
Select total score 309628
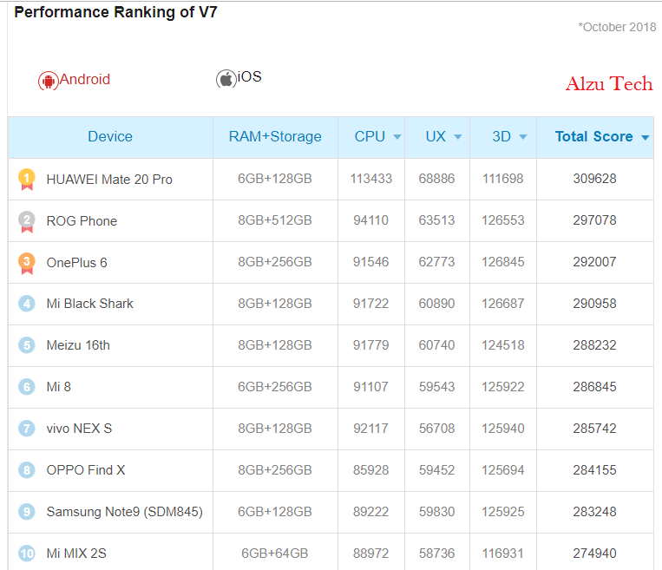click(x=594, y=179)
